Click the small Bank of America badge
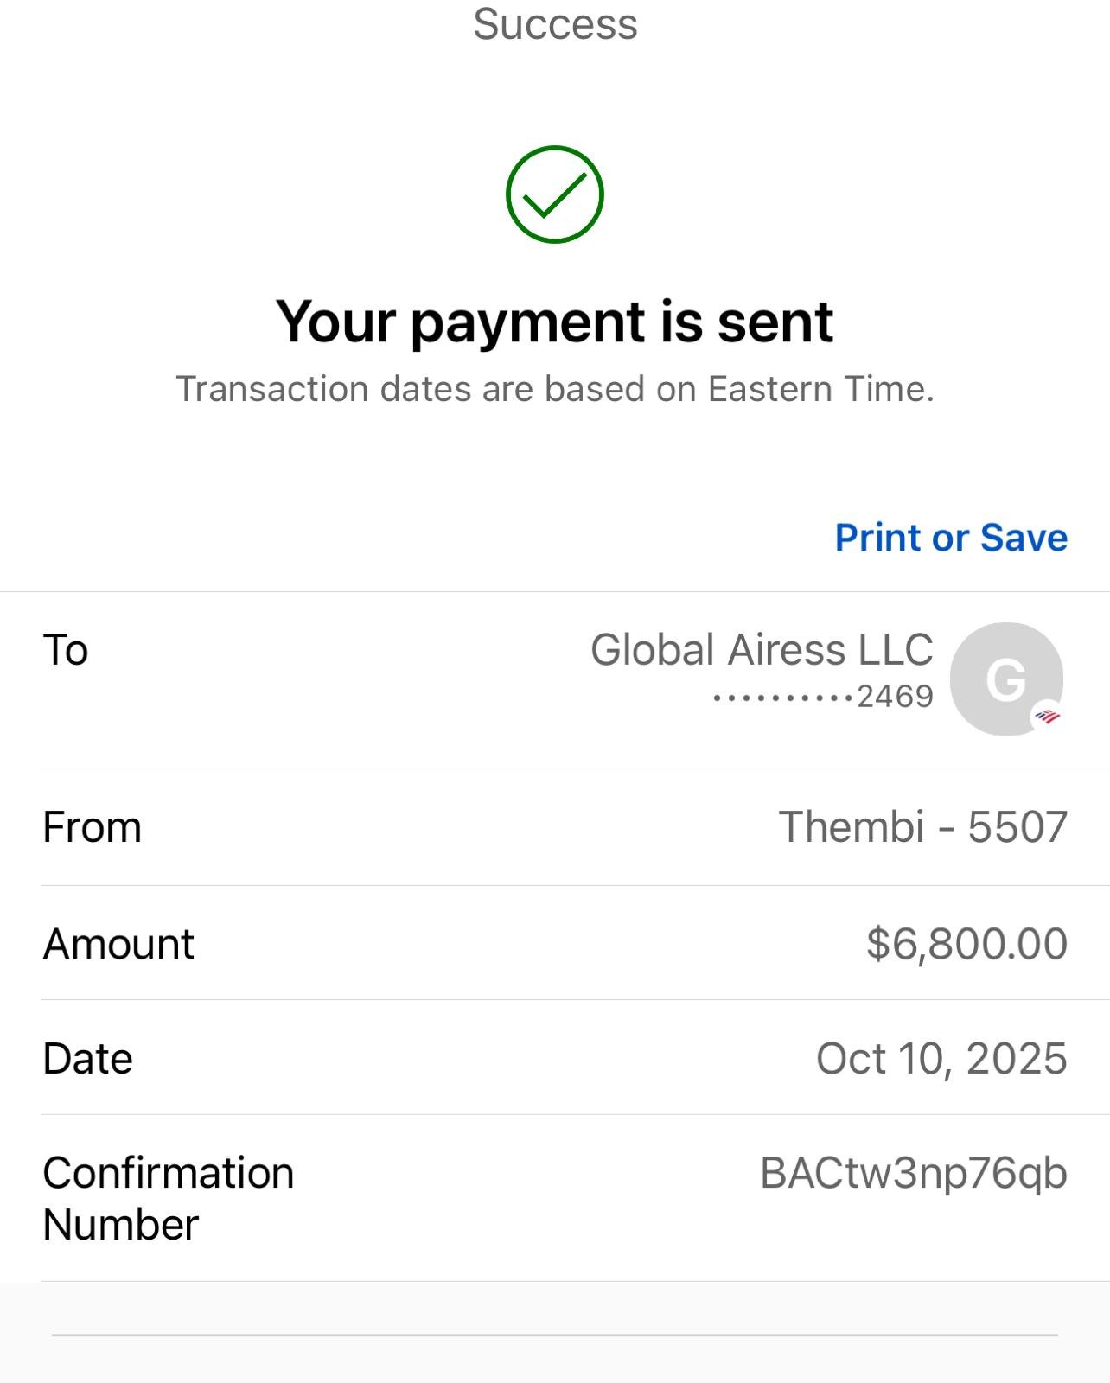Viewport: 1110px width, 1383px height. (1048, 716)
